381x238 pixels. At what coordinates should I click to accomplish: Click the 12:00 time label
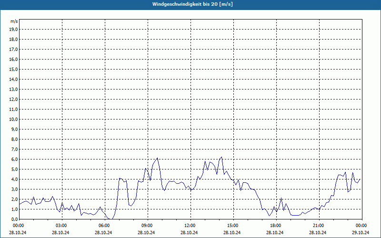190,226
